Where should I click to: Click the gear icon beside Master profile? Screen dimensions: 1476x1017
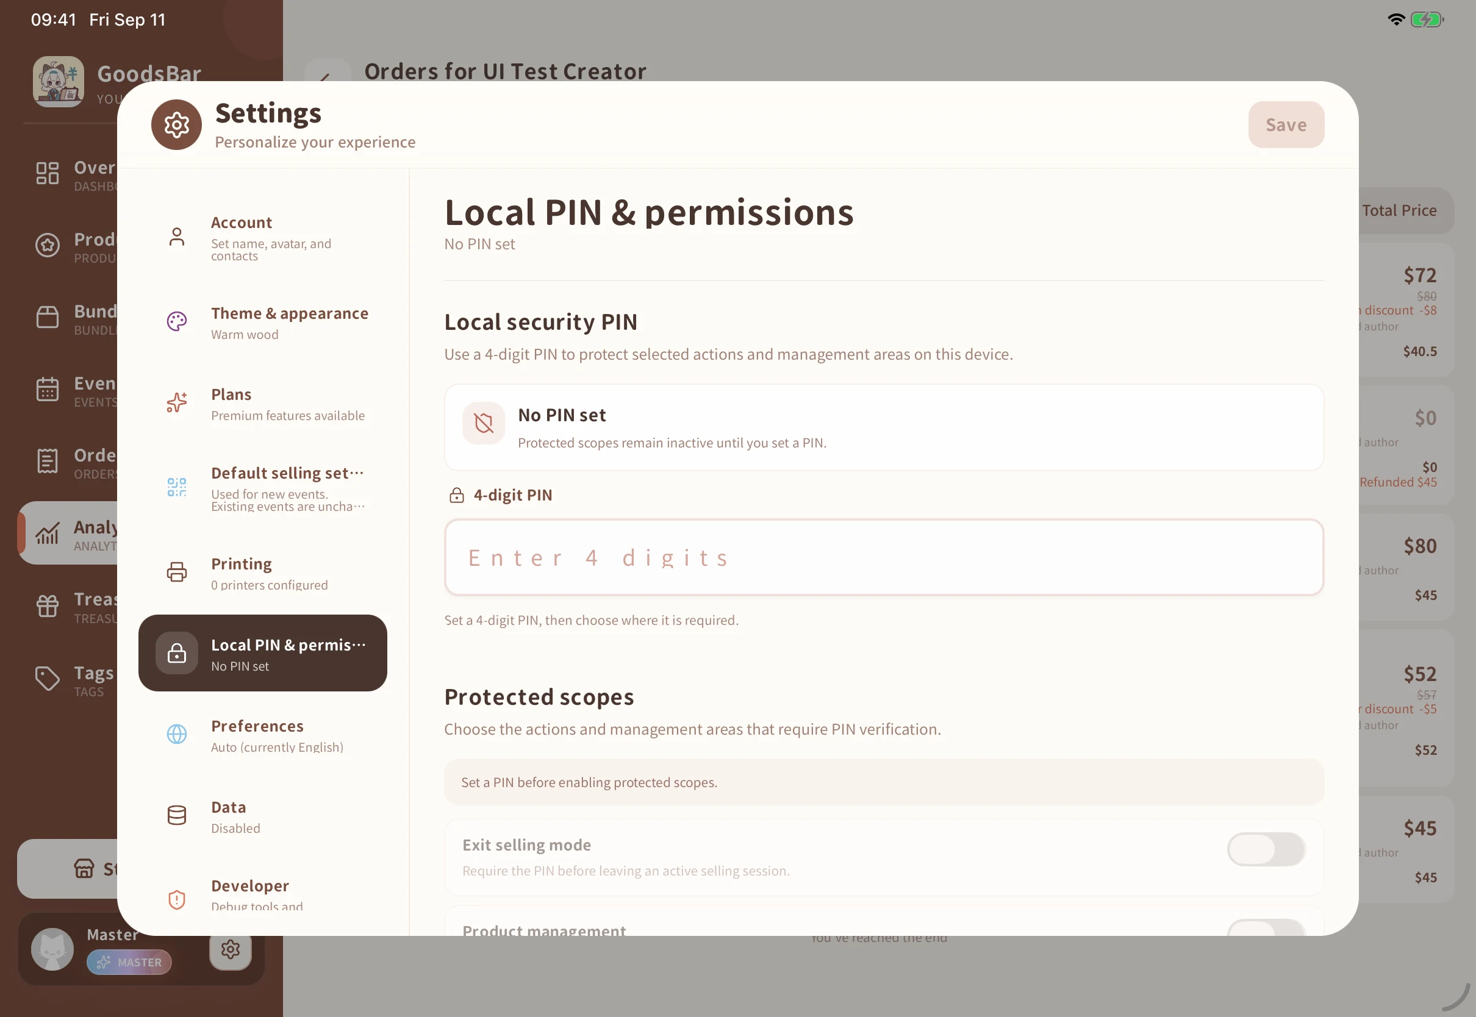[230, 950]
